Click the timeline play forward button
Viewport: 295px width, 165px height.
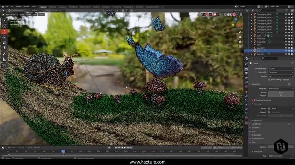[125, 148]
